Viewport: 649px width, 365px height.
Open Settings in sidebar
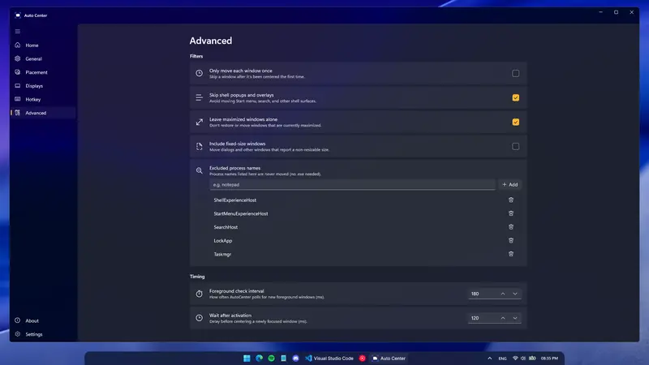(x=43, y=334)
